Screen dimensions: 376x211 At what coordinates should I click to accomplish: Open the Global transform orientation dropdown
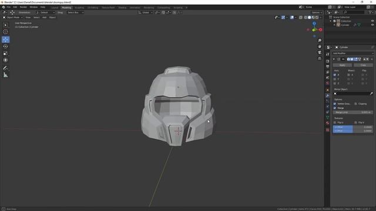click(x=145, y=12)
